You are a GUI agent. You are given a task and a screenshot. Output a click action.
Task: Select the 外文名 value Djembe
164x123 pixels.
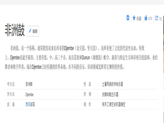click(x=30, y=94)
